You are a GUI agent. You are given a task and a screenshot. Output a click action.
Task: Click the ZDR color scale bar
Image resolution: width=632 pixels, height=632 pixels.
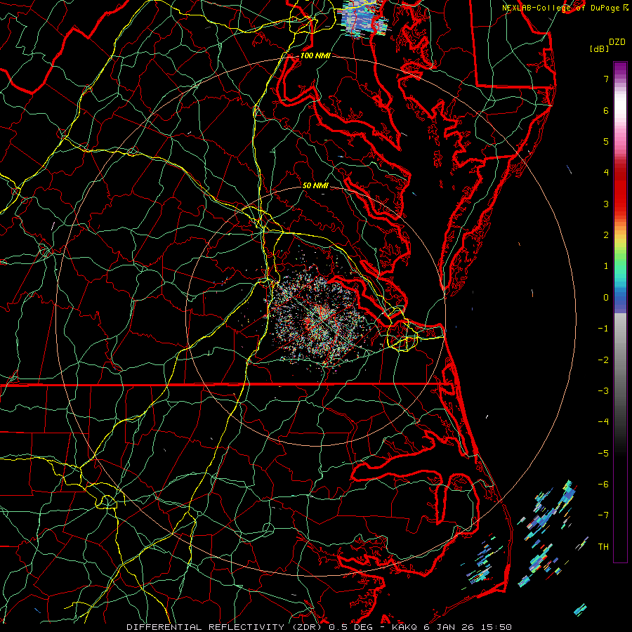[x=620, y=312]
